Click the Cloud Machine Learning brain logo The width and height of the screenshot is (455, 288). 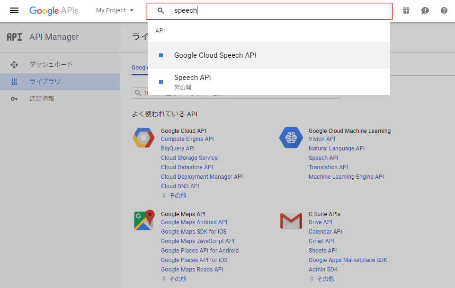coord(291,138)
